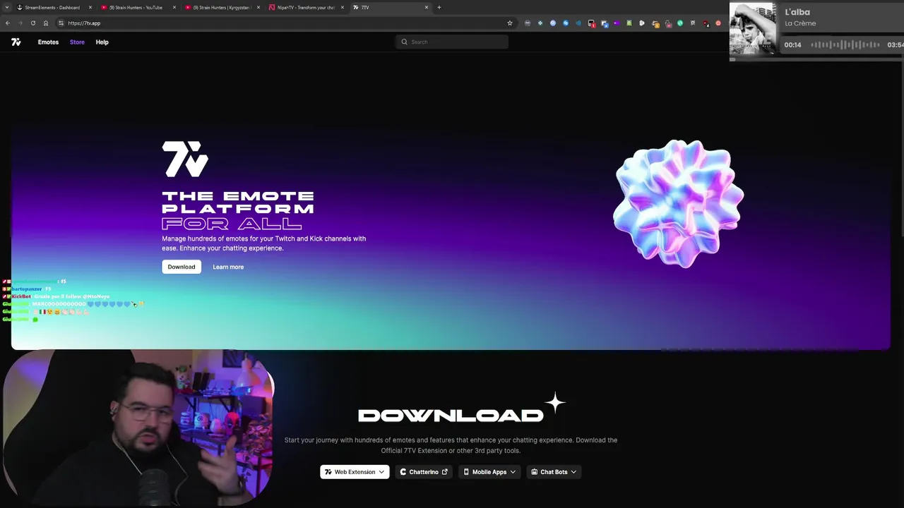Open the Emotes menu item

pyautogui.click(x=48, y=42)
